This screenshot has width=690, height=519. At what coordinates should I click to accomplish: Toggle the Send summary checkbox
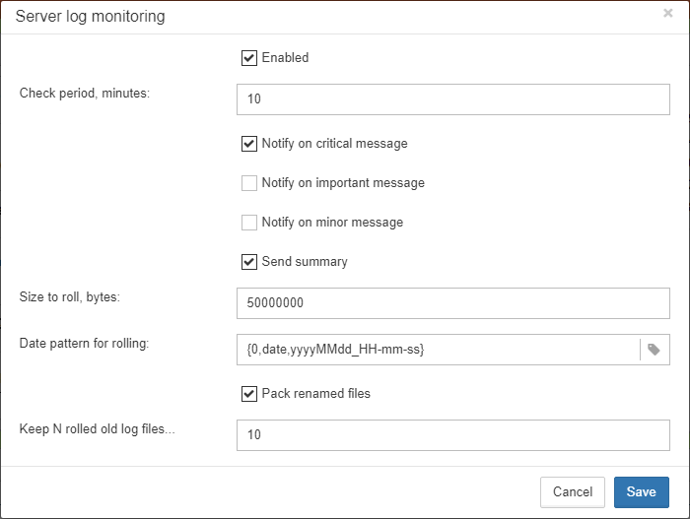(x=249, y=262)
